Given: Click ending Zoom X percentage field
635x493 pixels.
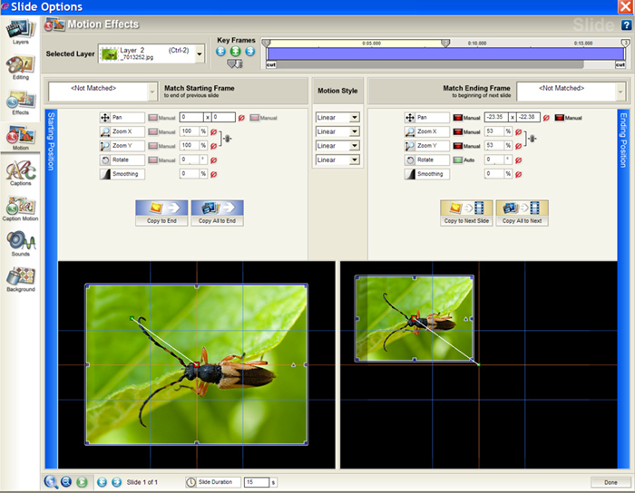Looking at the screenshot, I should pos(494,131).
